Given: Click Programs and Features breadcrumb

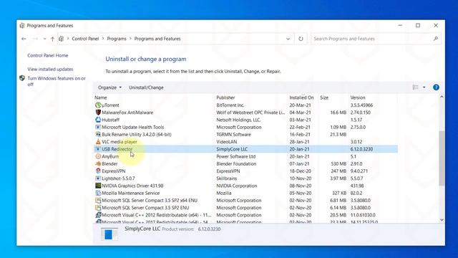Looking at the screenshot, I should (x=157, y=39).
